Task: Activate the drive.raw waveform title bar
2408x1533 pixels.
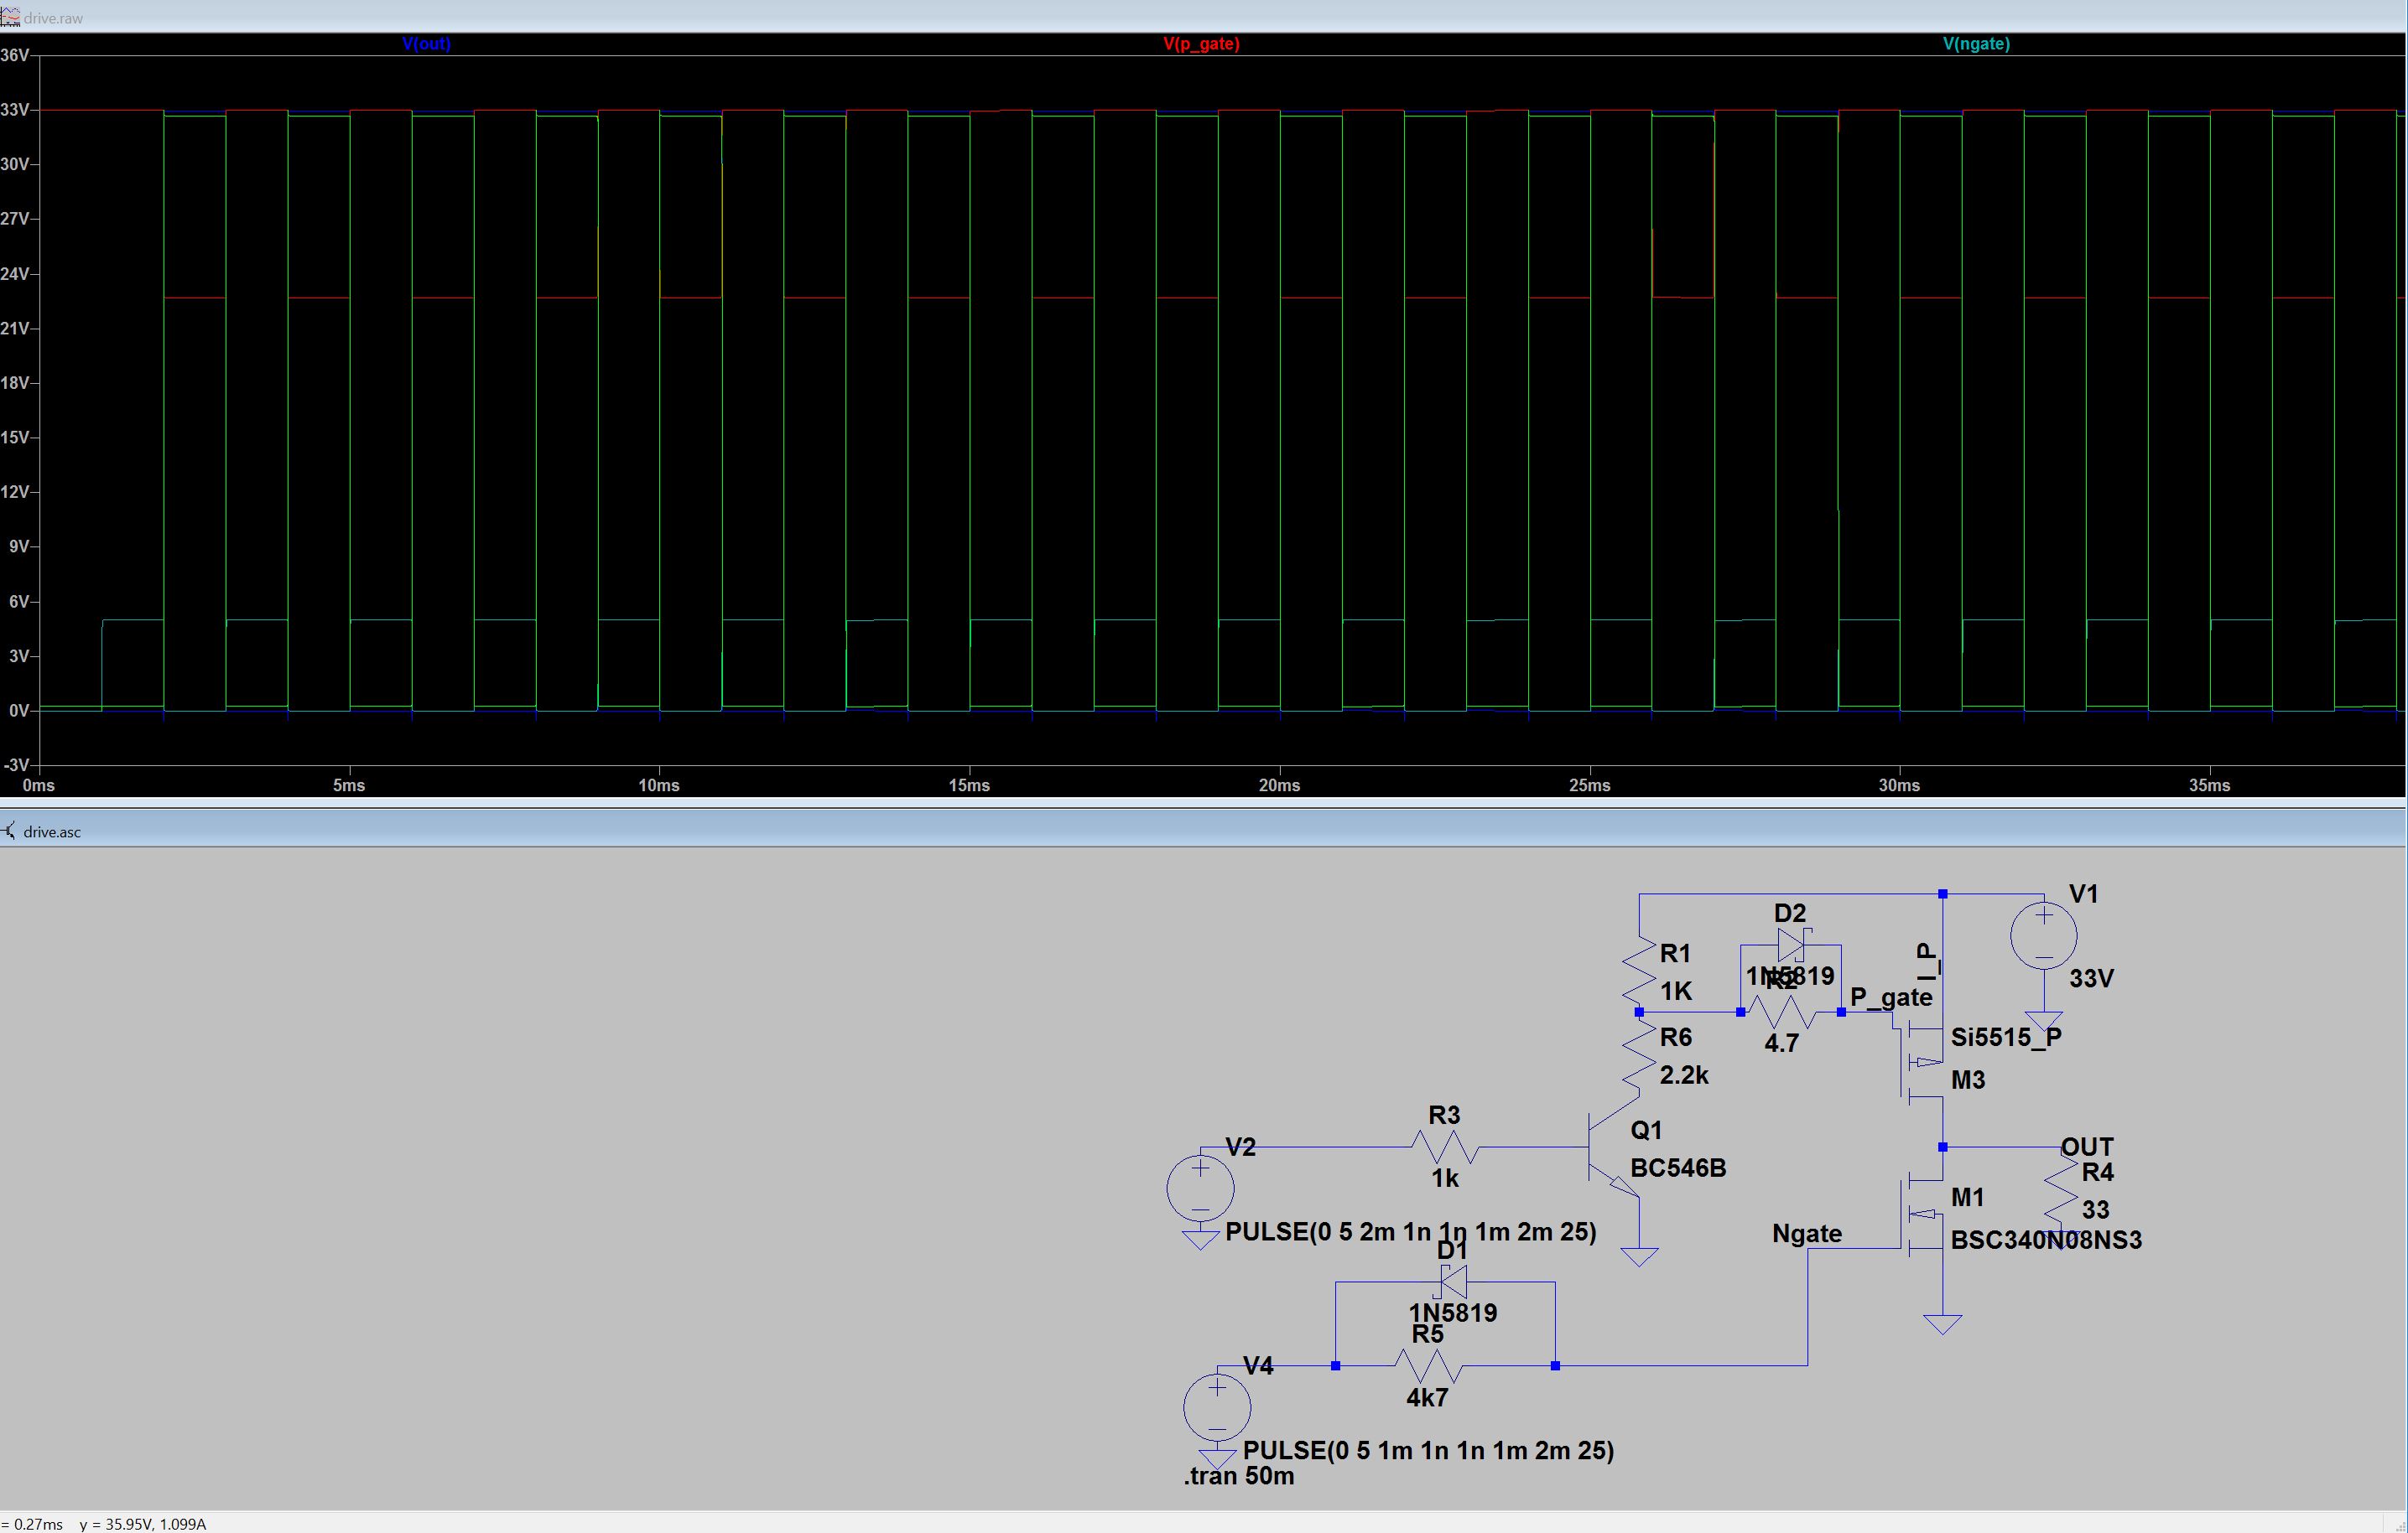Action: [x=1204, y=17]
